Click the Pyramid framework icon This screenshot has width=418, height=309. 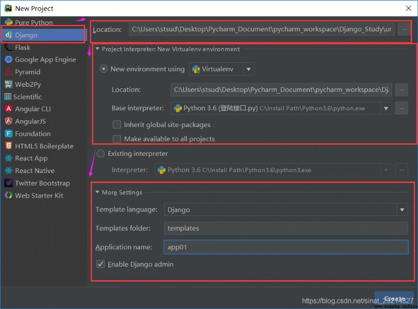pyautogui.click(x=8, y=72)
